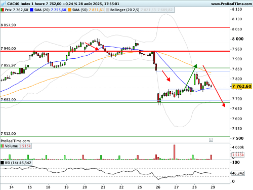Open the www.ProRealTime.com link in the header
Image resolution: width=253 pixels, height=190 pixels.
click(231, 4)
